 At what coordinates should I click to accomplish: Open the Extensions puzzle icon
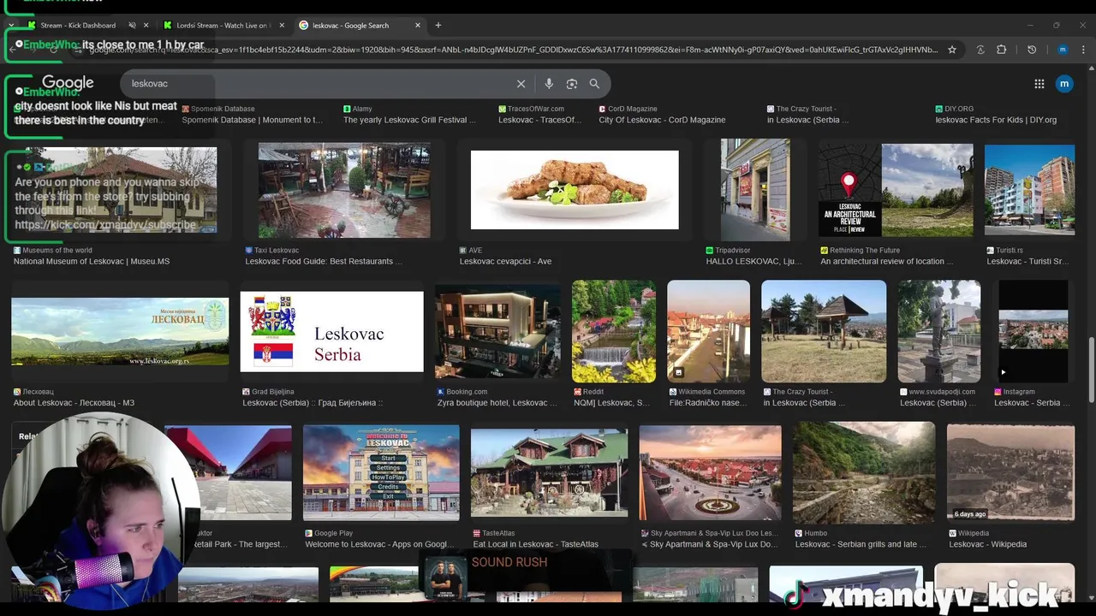[1001, 50]
